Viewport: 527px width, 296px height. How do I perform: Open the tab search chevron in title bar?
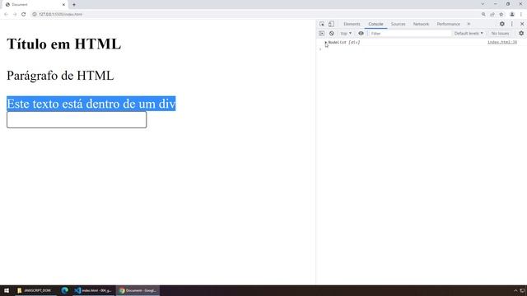coord(483,4)
